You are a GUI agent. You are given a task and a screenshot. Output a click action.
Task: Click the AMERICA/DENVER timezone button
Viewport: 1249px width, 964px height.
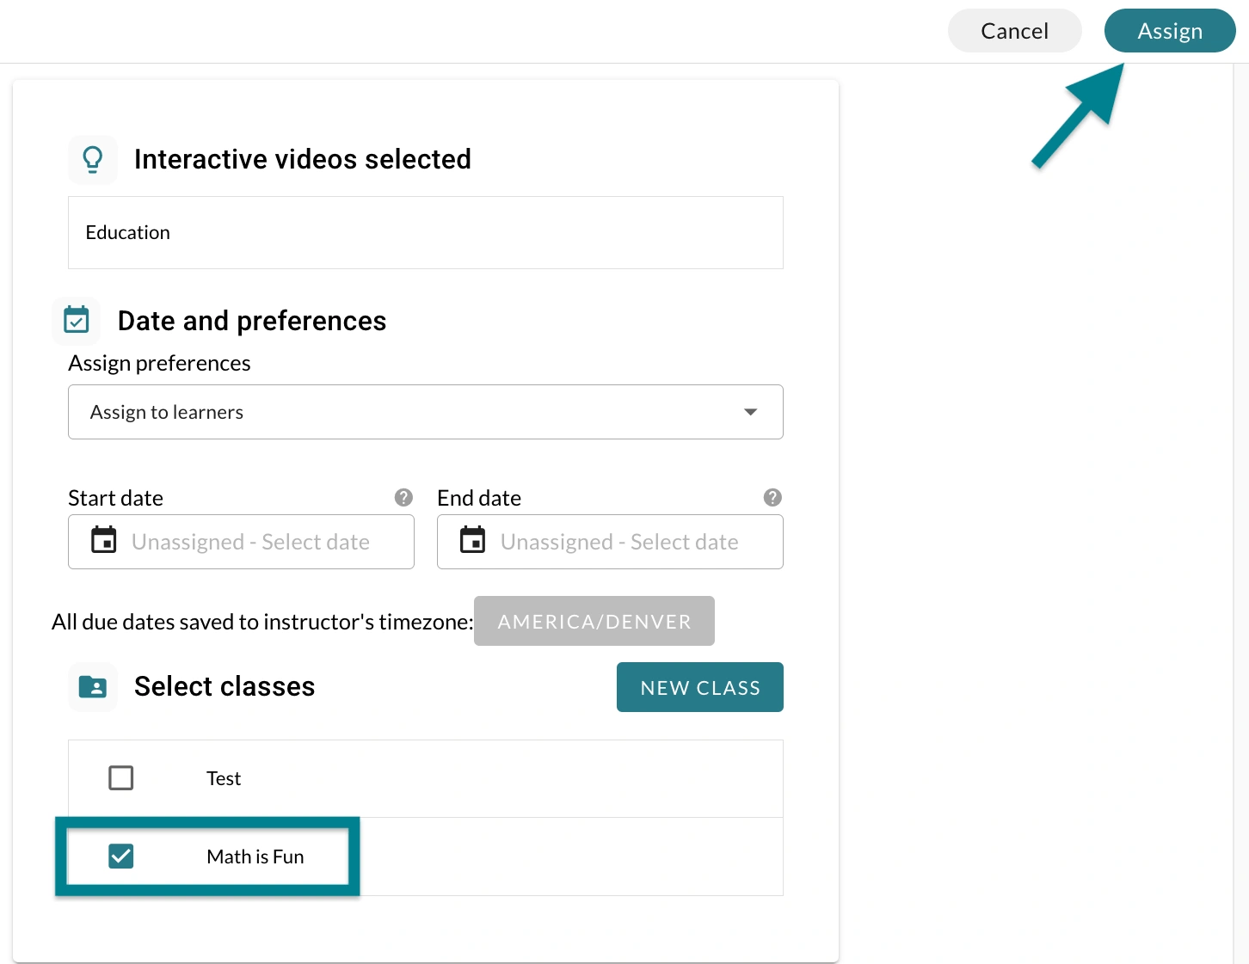(x=594, y=621)
